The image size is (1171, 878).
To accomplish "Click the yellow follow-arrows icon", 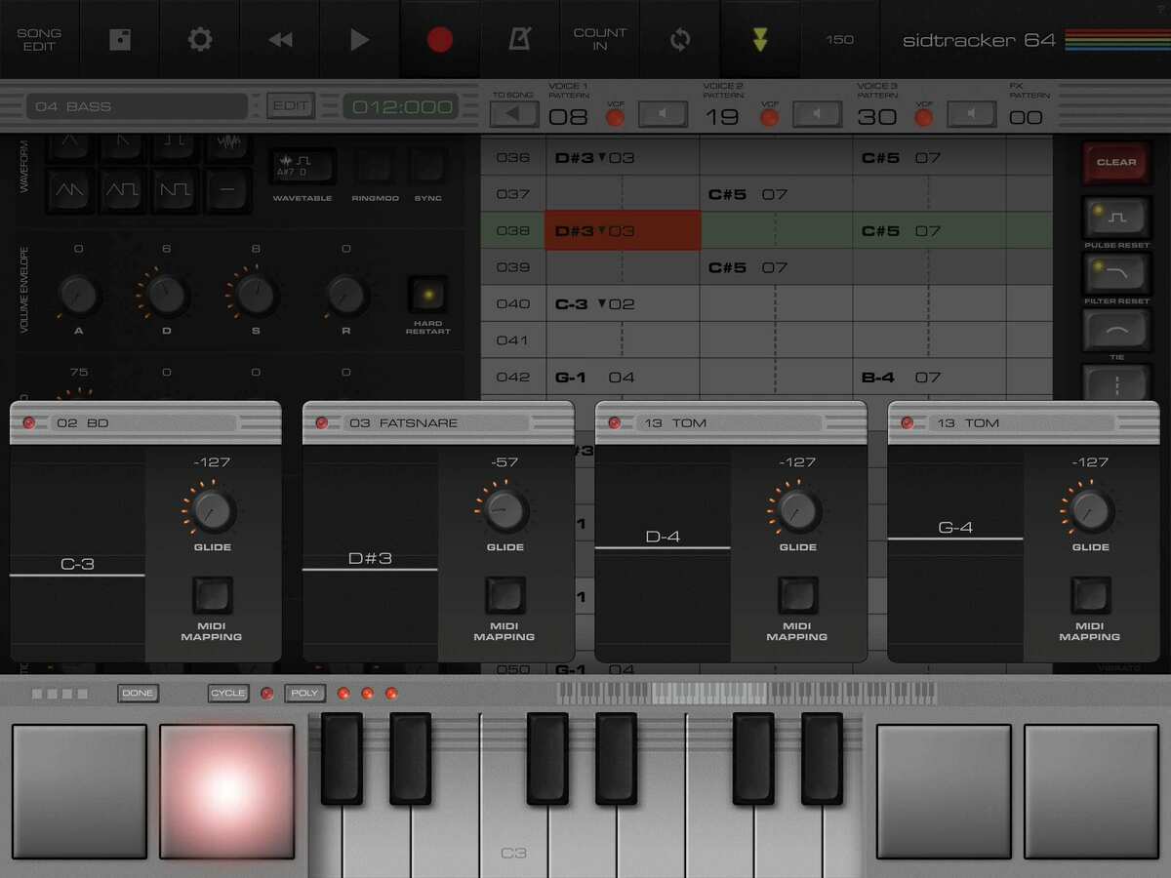I will tap(760, 39).
